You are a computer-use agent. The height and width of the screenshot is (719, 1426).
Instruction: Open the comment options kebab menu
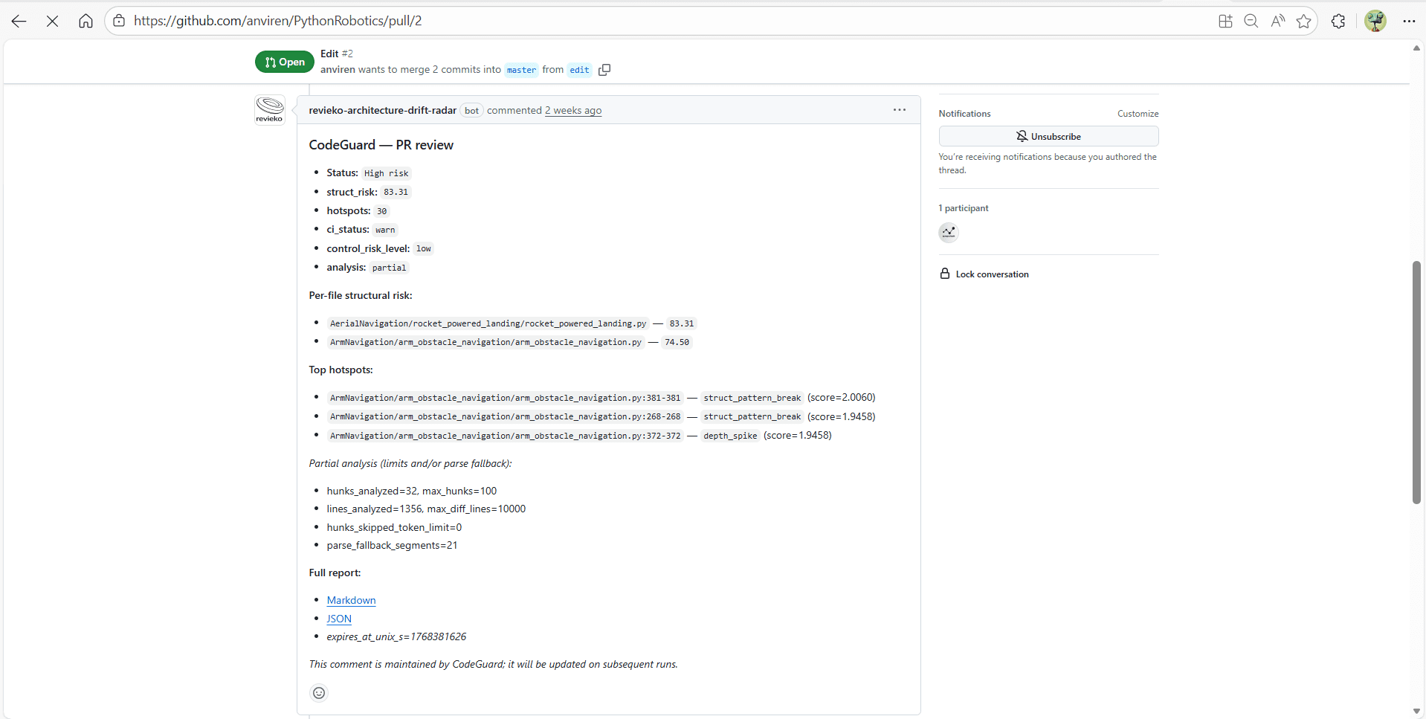pyautogui.click(x=899, y=109)
